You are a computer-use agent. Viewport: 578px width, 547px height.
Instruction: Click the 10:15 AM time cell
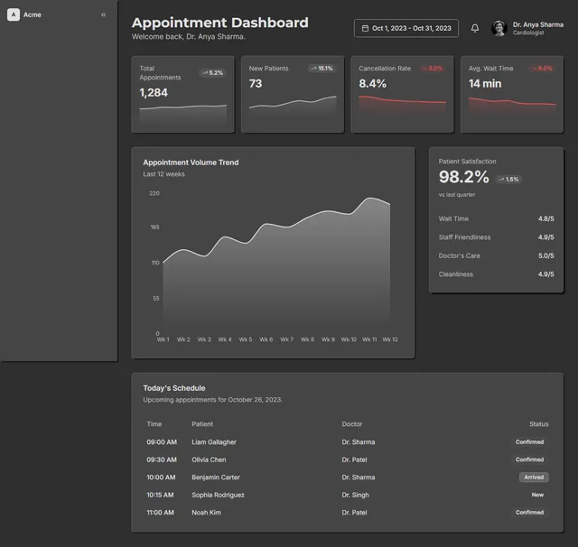pos(160,495)
